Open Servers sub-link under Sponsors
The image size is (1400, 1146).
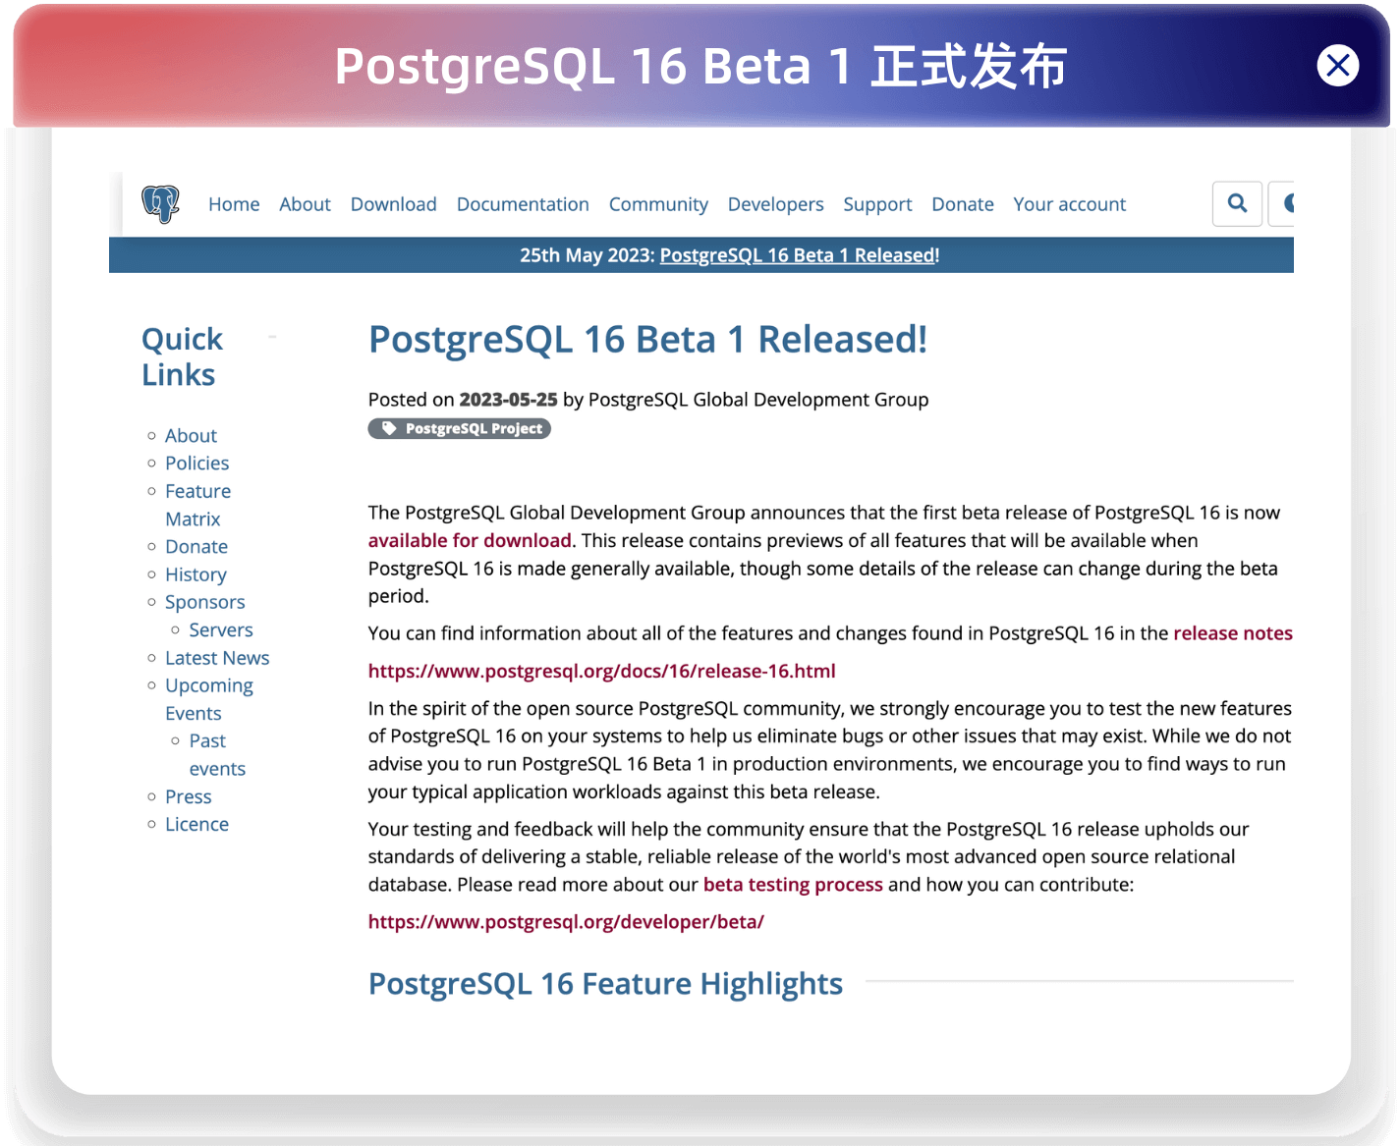tap(221, 629)
